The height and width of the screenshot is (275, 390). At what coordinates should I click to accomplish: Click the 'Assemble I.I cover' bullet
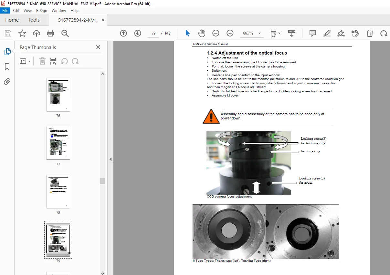click(225, 96)
